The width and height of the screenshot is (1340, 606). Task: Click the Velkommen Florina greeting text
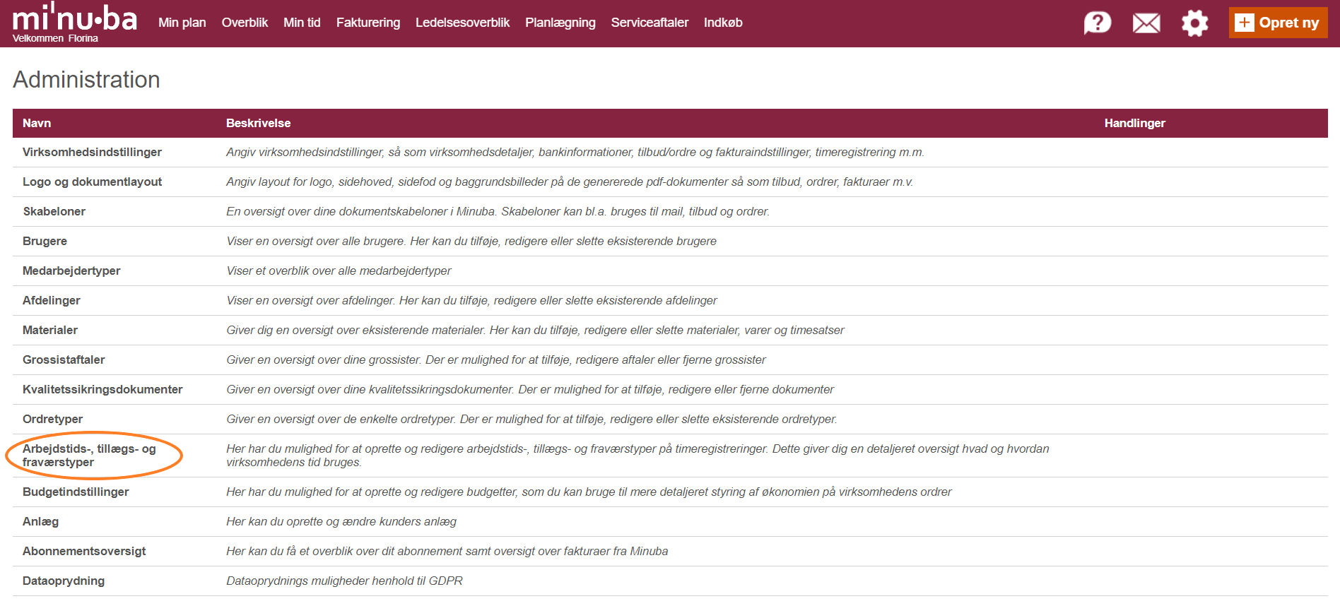[x=55, y=38]
